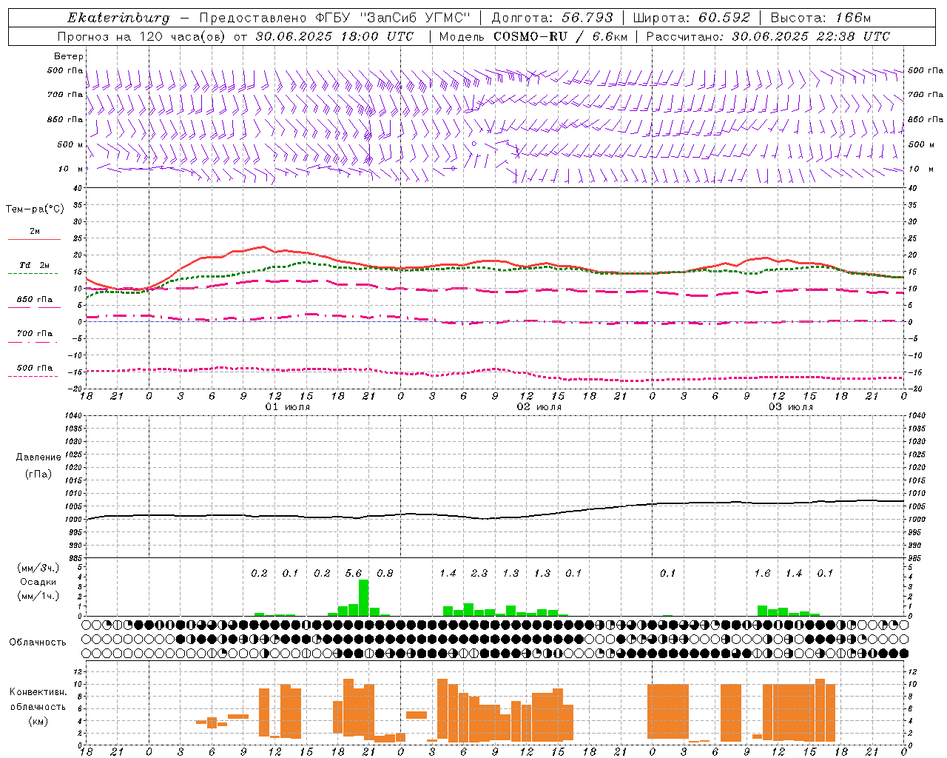947x758 pixels.
Task: Click the green dashed Td legend line
Action: [x=33, y=273]
